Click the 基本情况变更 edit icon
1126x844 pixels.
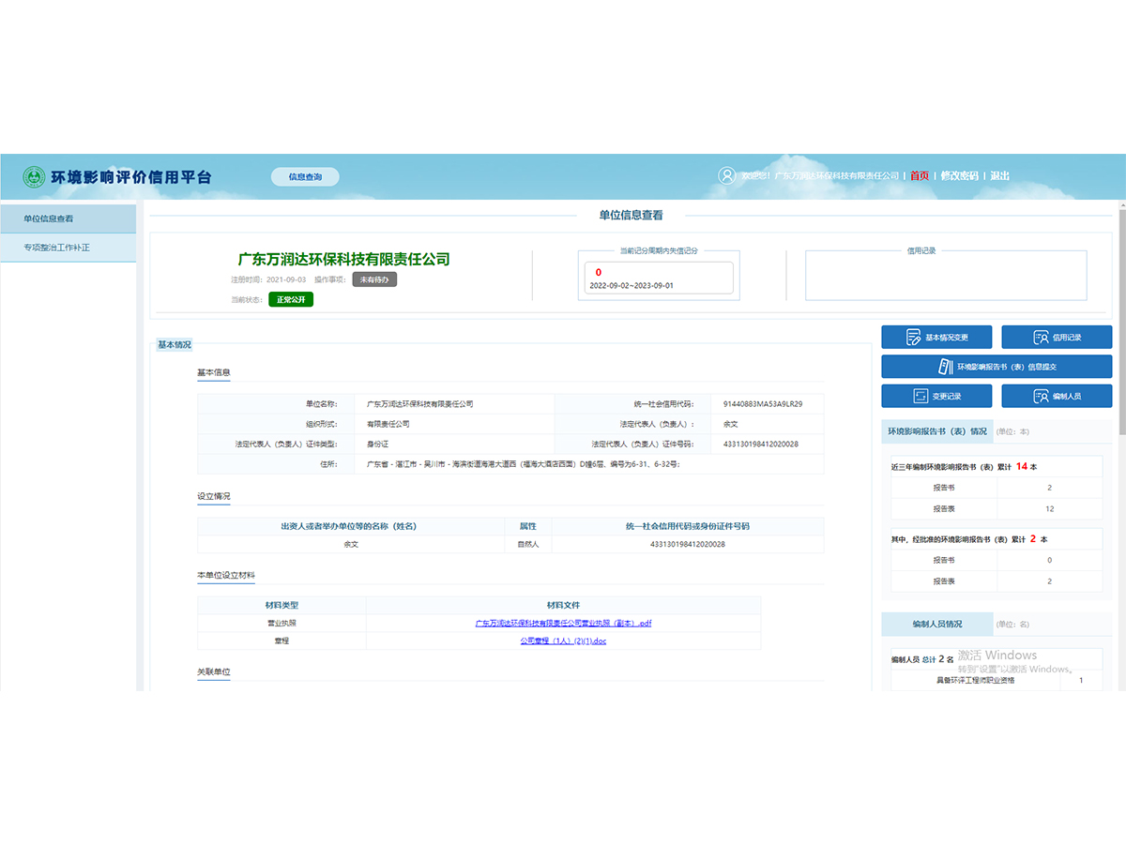tap(913, 338)
